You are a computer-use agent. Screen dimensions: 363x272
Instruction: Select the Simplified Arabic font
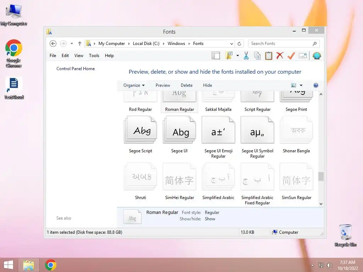coord(218,181)
